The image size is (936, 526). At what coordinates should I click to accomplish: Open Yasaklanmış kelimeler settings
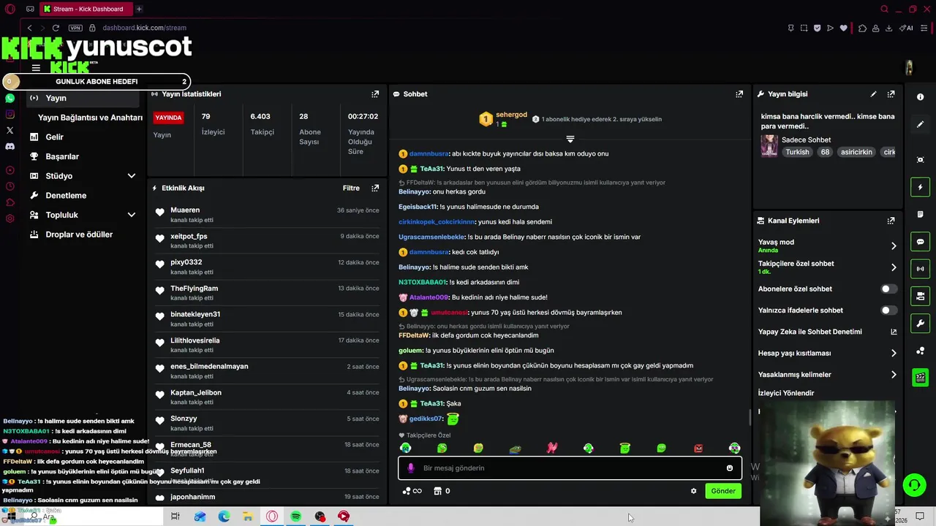pos(827,375)
